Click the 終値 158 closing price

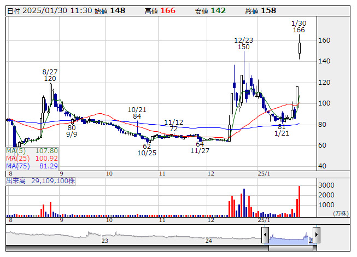[x=261, y=11]
